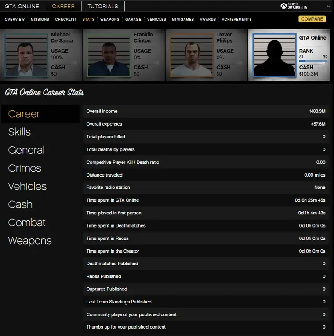
Task: Select the Crimes stats category
Action: click(25, 168)
